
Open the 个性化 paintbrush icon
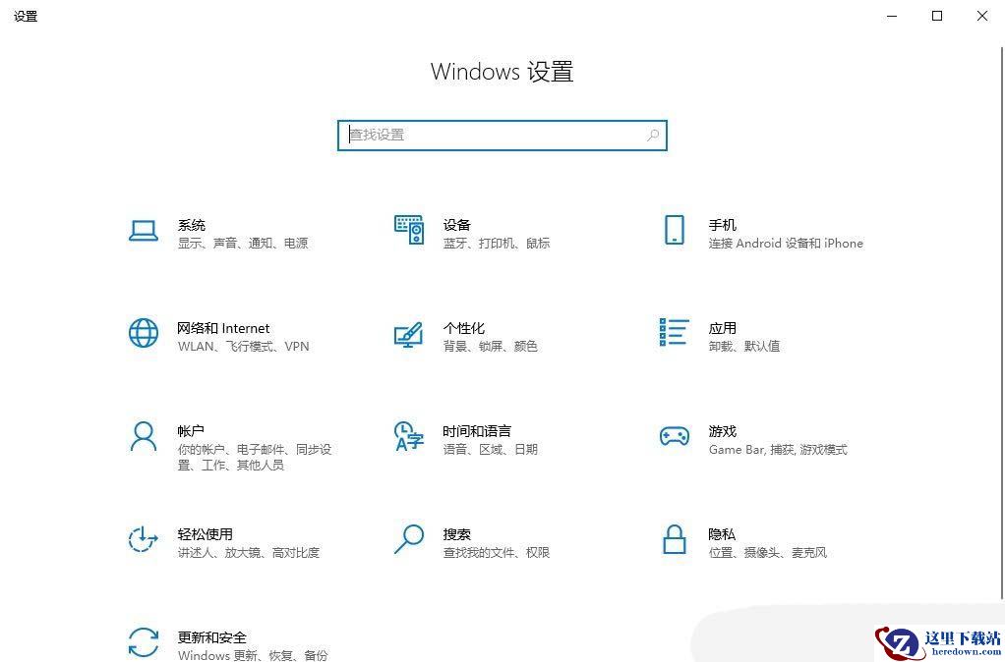[409, 334]
